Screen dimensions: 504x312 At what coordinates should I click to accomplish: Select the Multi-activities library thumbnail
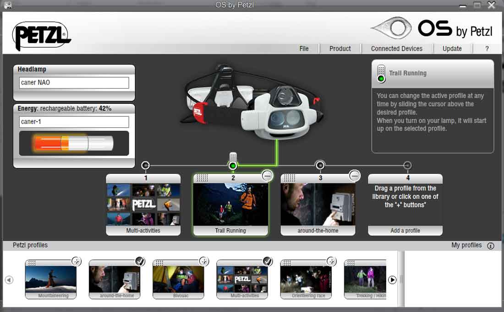[x=242, y=279]
